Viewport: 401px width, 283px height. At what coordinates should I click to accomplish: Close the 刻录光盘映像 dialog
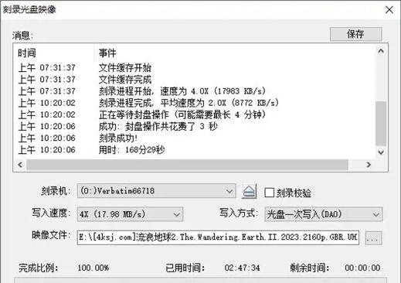click(389, 10)
